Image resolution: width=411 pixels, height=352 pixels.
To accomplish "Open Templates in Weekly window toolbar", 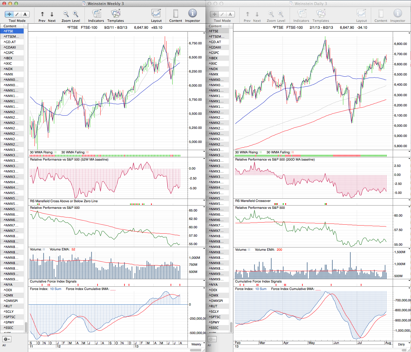I will coord(115,13).
